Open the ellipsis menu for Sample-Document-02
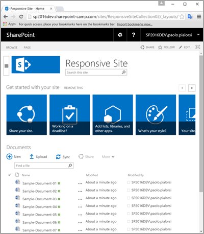This screenshot has height=234, width=204. [x=80, y=192]
